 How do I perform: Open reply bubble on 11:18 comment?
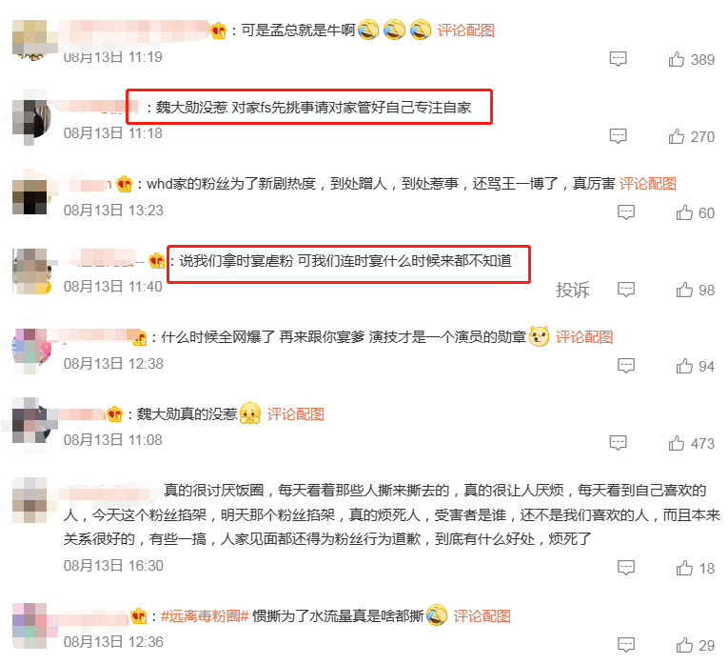[x=618, y=136]
